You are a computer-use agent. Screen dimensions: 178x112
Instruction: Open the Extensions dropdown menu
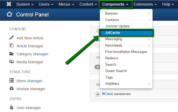(145, 4)
